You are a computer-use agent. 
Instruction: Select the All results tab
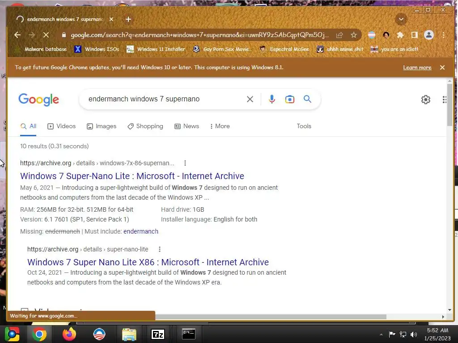pos(28,126)
